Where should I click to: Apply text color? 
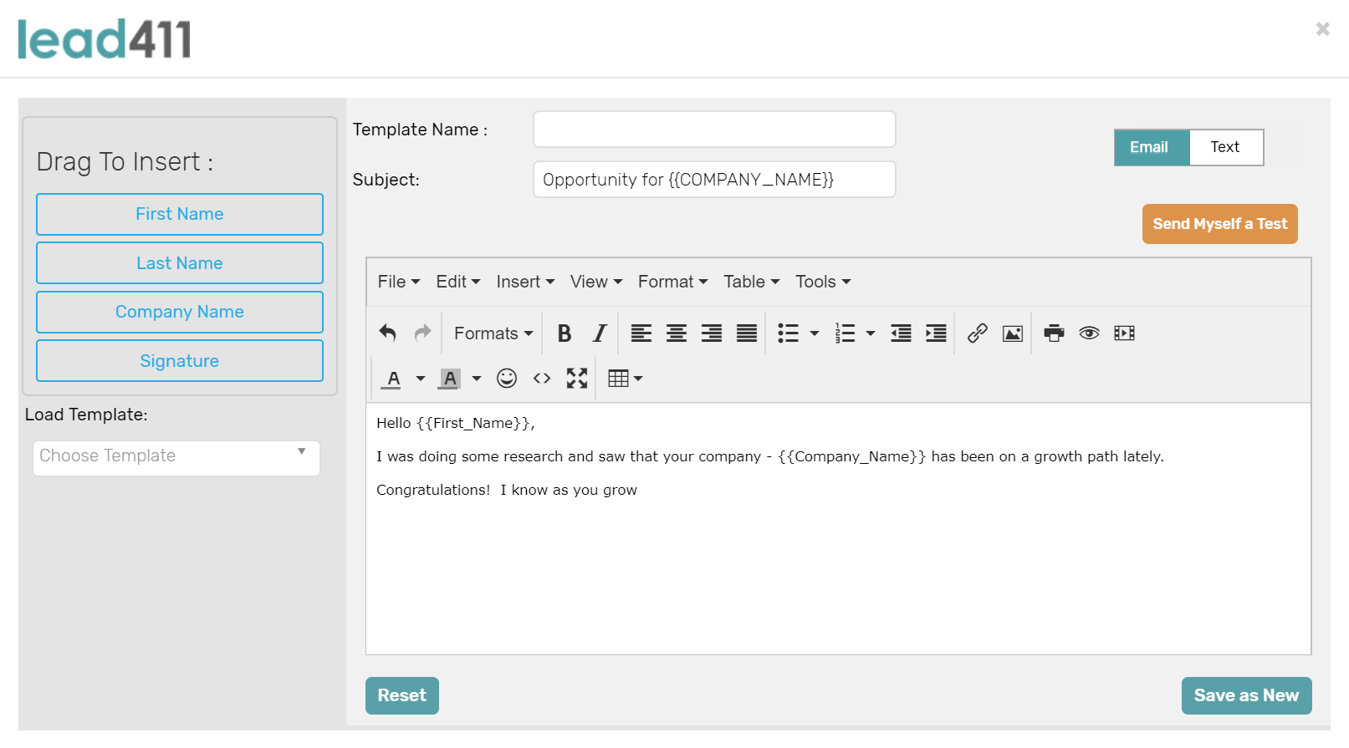393,379
